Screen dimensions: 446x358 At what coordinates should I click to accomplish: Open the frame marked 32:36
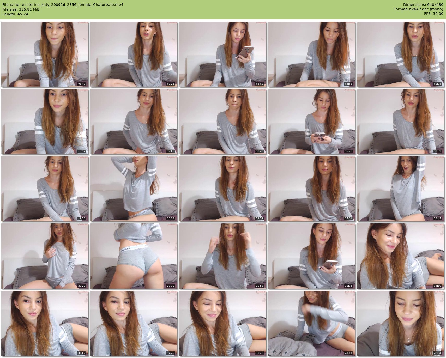(x=312, y=256)
